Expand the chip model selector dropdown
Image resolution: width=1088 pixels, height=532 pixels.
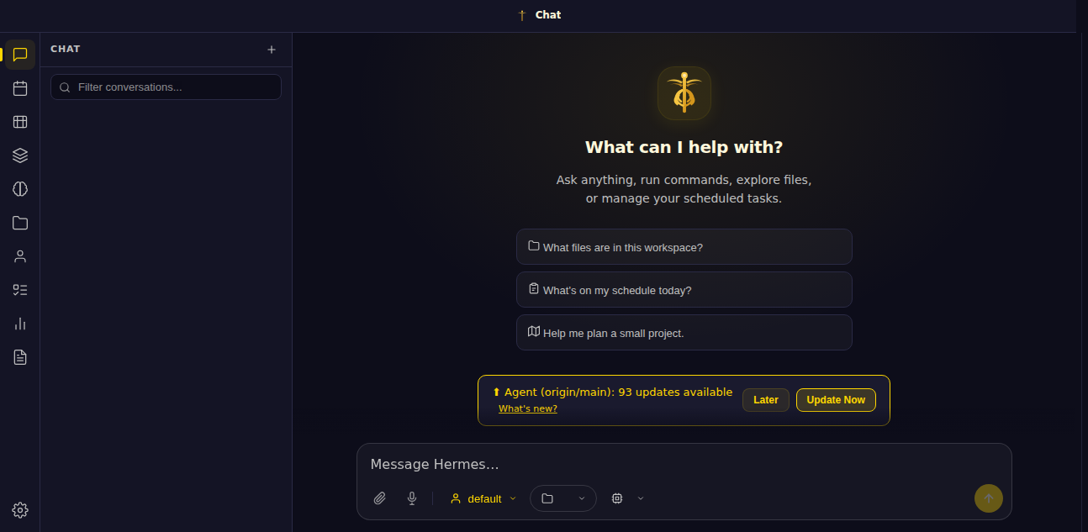click(628, 498)
